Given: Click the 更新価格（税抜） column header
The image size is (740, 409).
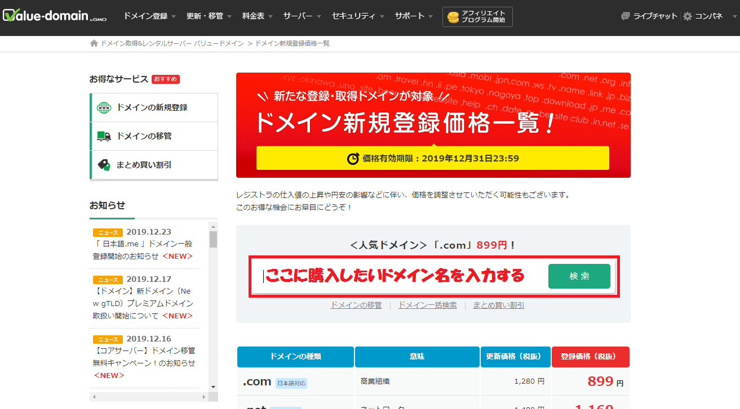Looking at the screenshot, I should (515, 357).
